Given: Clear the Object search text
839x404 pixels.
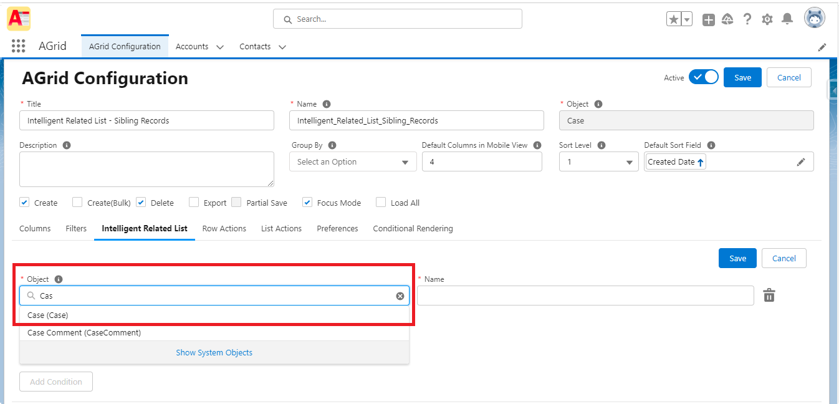Looking at the screenshot, I should pos(400,296).
